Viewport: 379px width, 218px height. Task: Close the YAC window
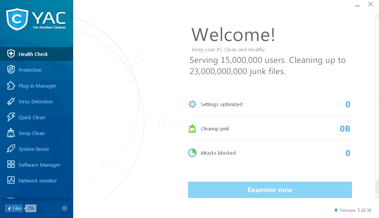370,4
